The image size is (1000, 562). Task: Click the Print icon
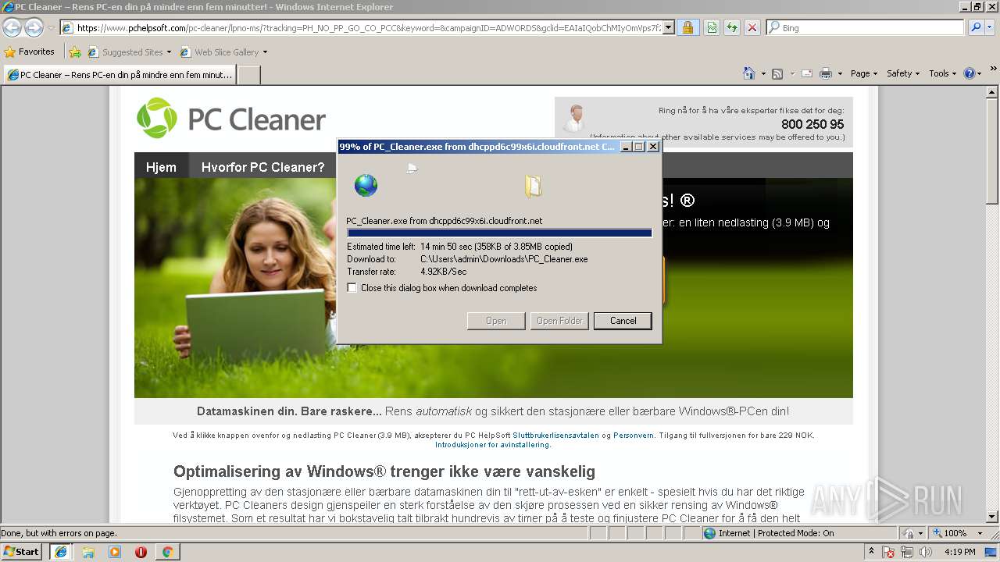[x=826, y=73]
